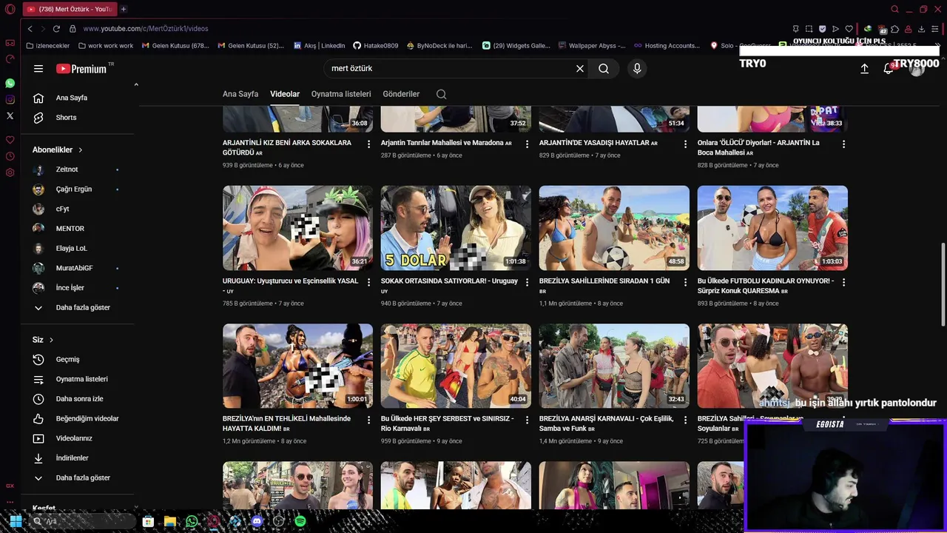Open URUGUAY Uyuşturucu video thumbnail
This screenshot has height=533, width=947.
[297, 228]
